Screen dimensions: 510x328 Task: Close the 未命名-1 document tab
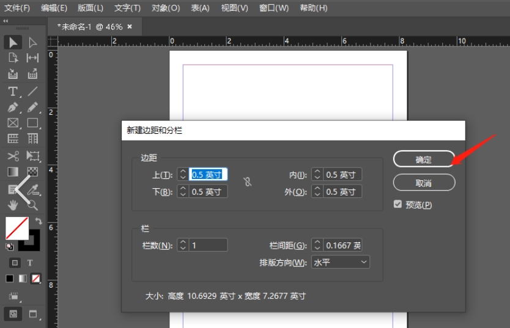click(130, 27)
